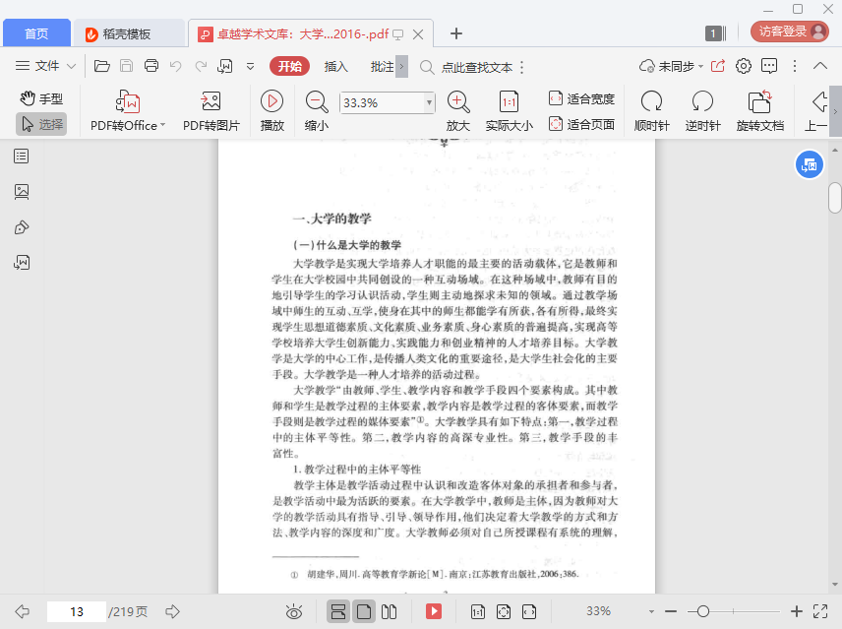
Task: Zoom out using the 缩小 icon
Action: click(317, 111)
